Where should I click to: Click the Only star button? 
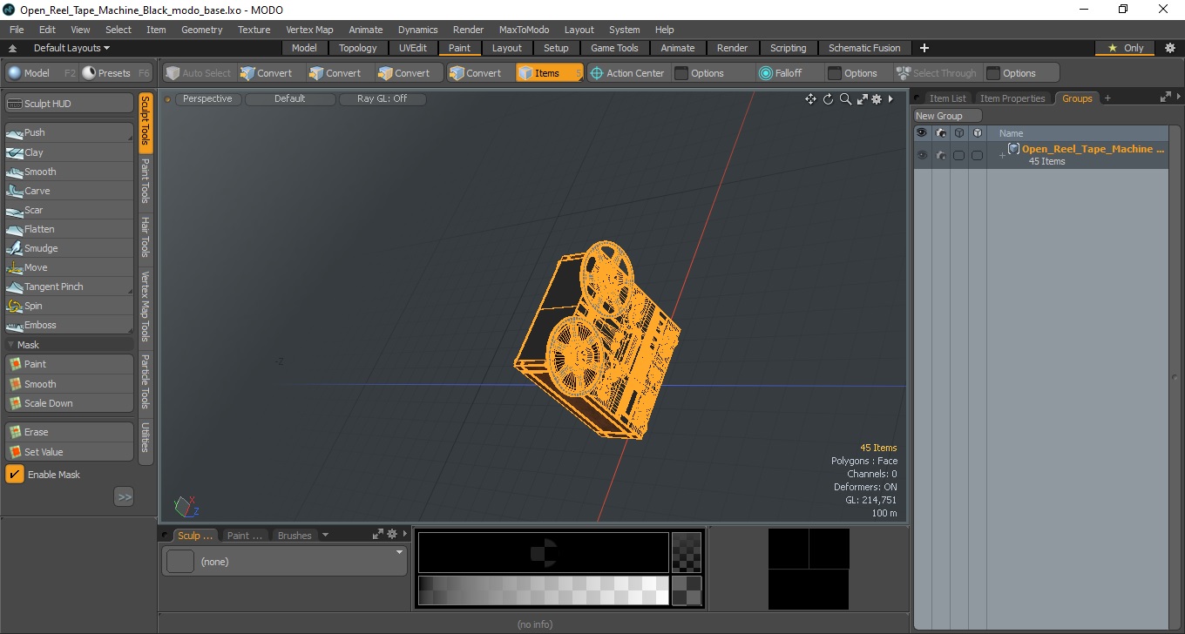1126,48
